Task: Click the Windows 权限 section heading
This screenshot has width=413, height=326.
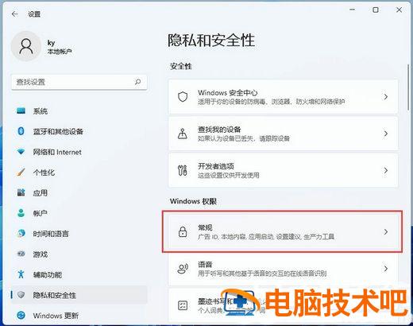Action: coord(193,201)
